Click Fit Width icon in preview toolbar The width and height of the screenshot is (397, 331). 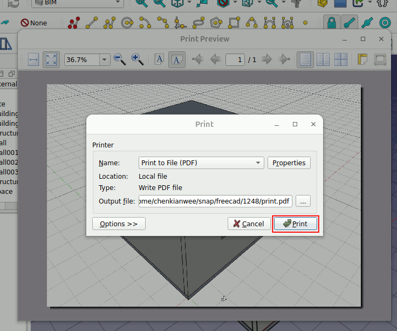(x=33, y=59)
